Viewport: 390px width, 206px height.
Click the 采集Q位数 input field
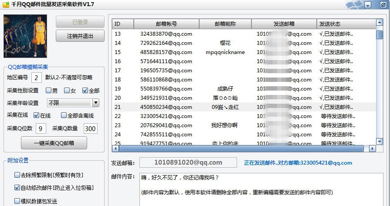tap(41, 128)
